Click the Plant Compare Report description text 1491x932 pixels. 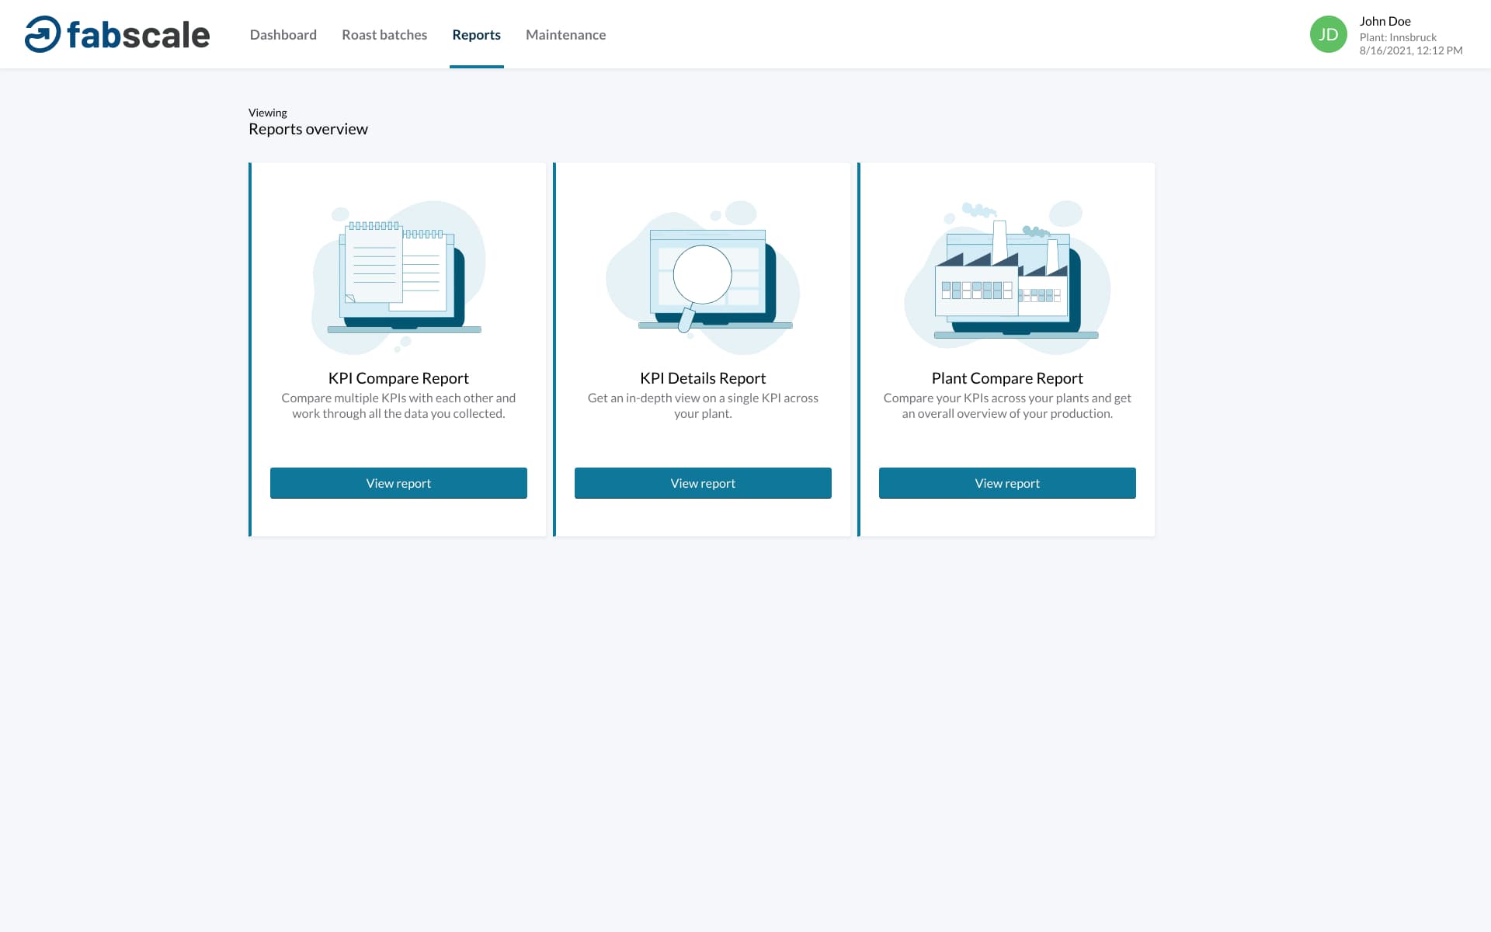click(x=1007, y=405)
